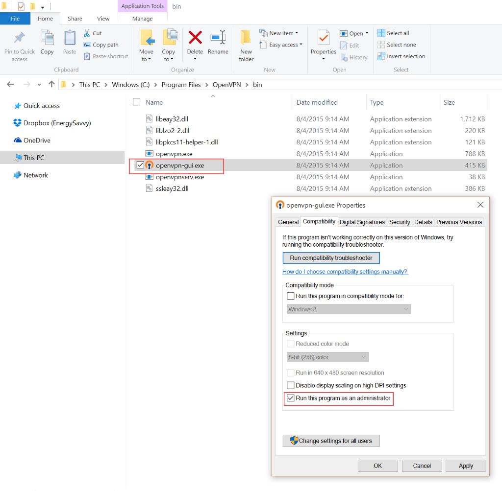Click the Open button's dropdown arrow

(367, 33)
